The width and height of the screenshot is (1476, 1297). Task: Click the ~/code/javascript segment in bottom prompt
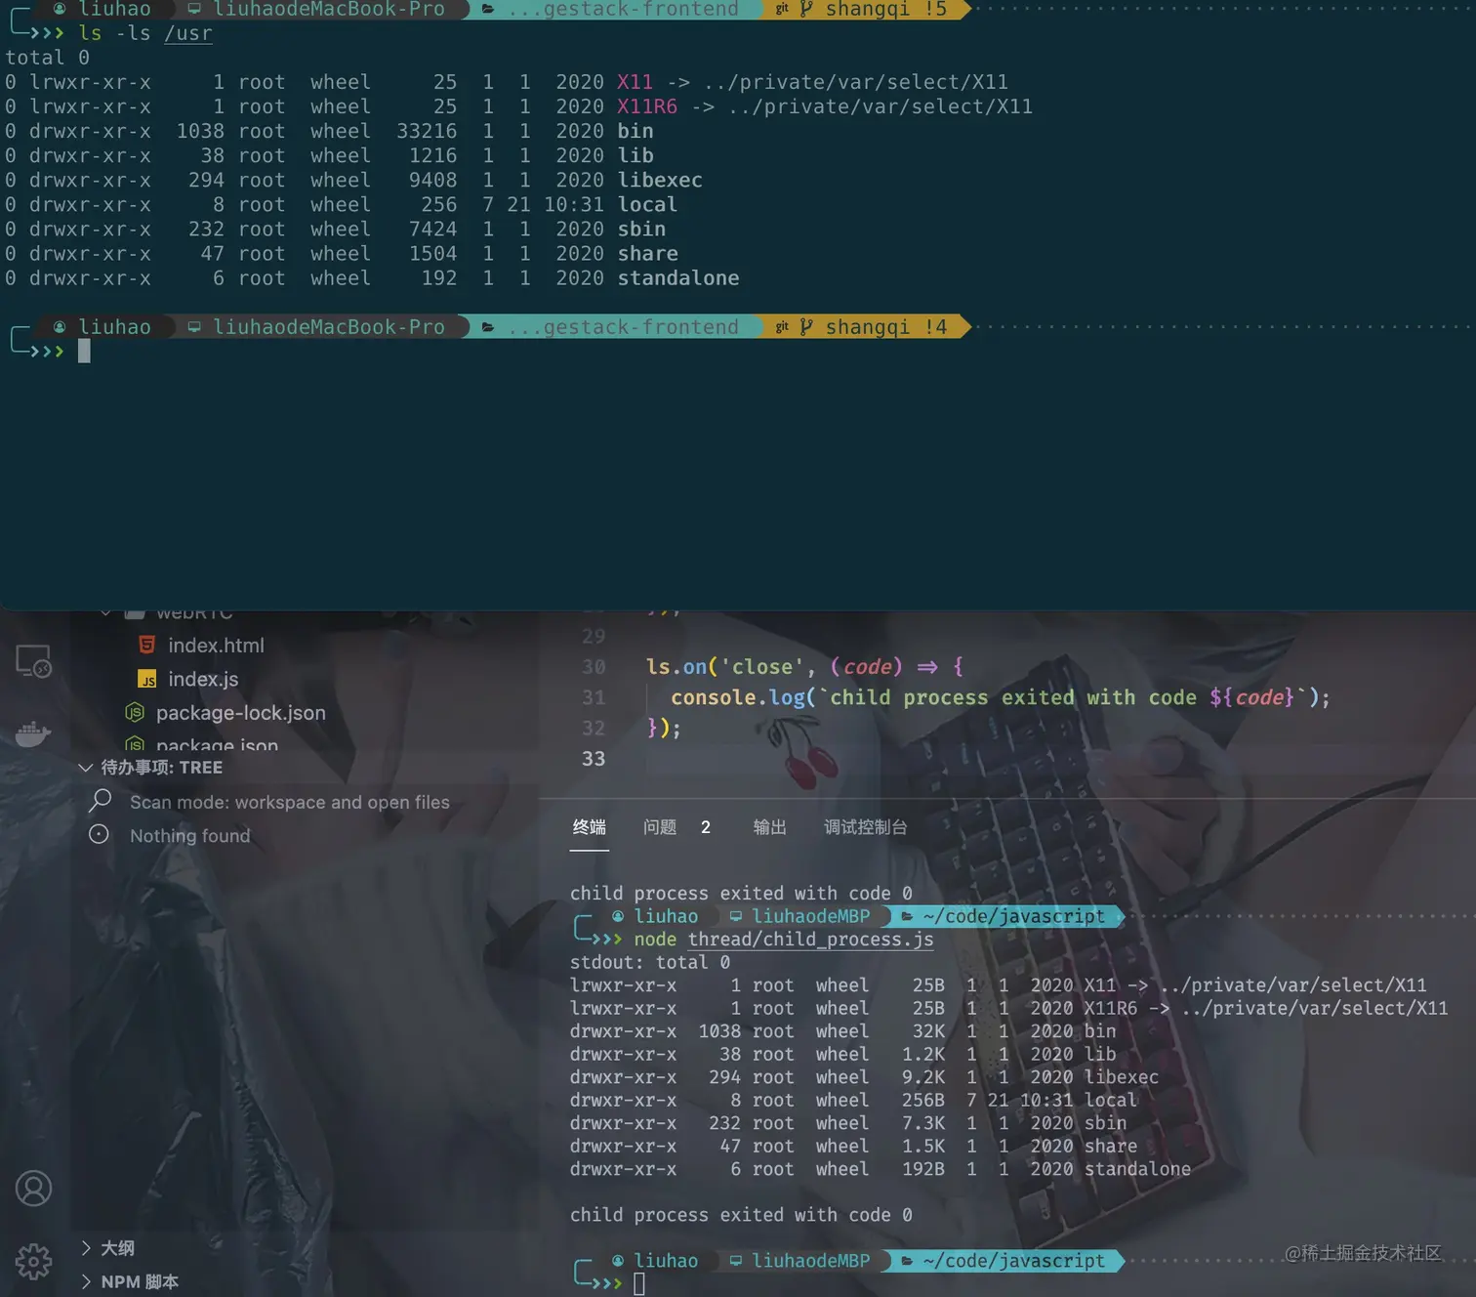coord(1005,1261)
